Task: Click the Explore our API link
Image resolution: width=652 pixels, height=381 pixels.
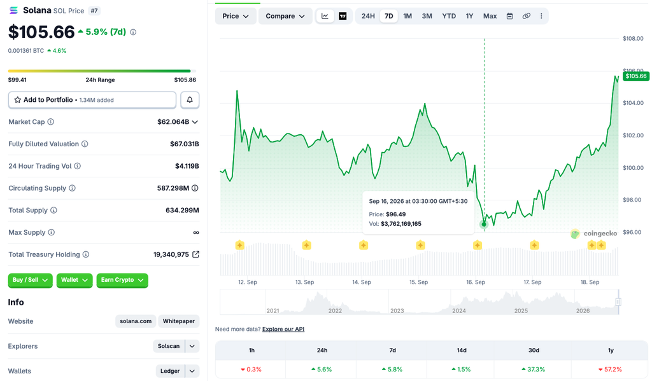Action: pos(283,329)
